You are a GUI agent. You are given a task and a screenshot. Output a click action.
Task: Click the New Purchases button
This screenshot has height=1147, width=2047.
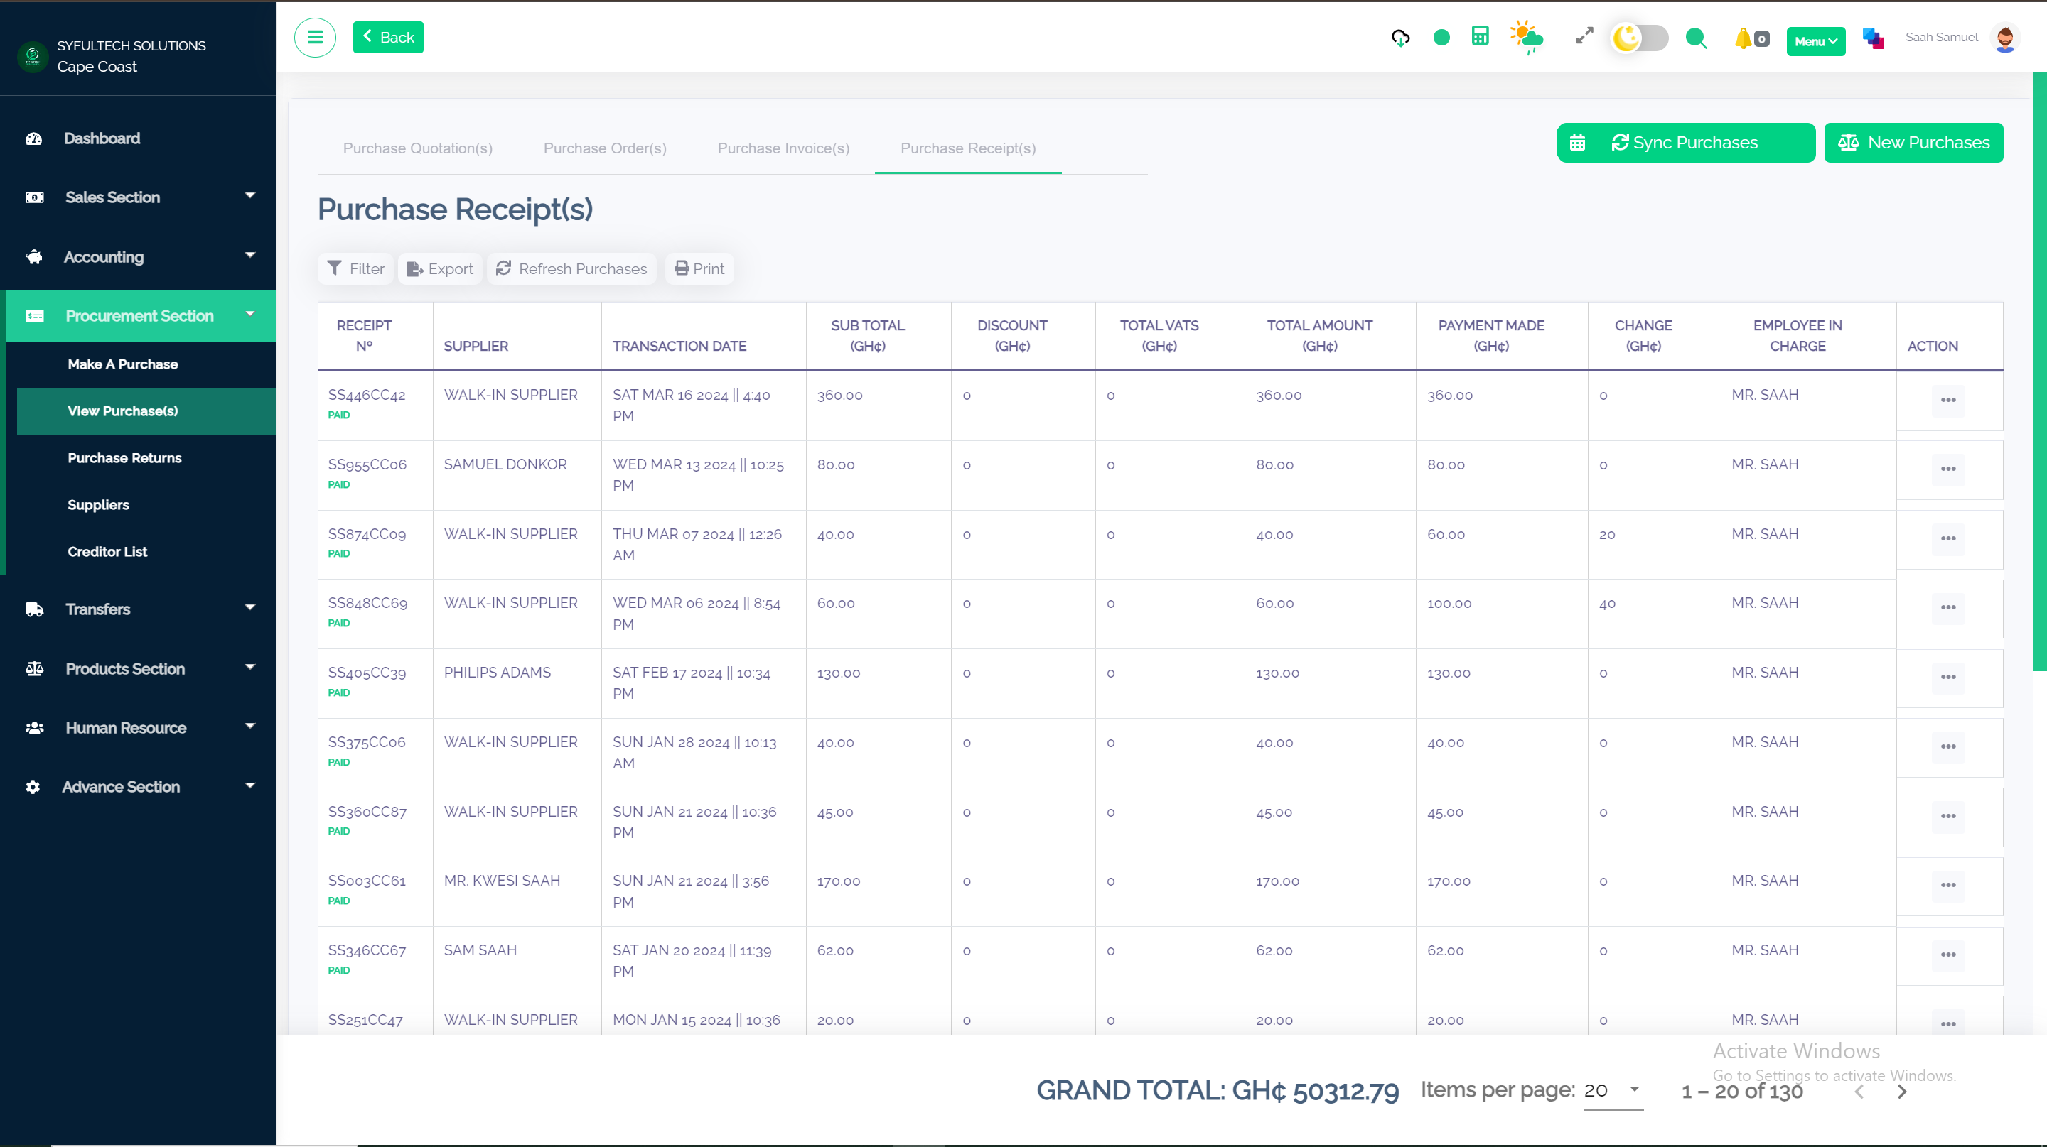point(1913,143)
